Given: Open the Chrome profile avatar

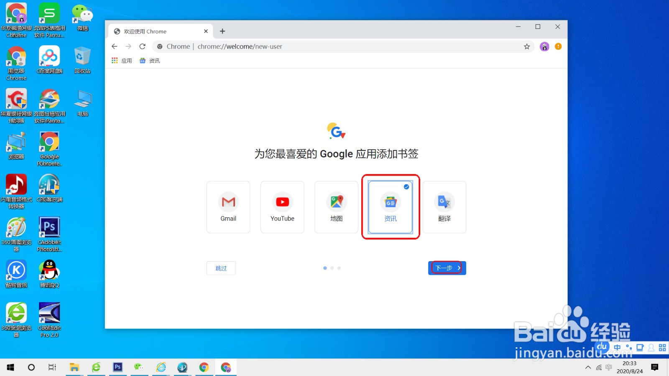Looking at the screenshot, I should [544, 46].
